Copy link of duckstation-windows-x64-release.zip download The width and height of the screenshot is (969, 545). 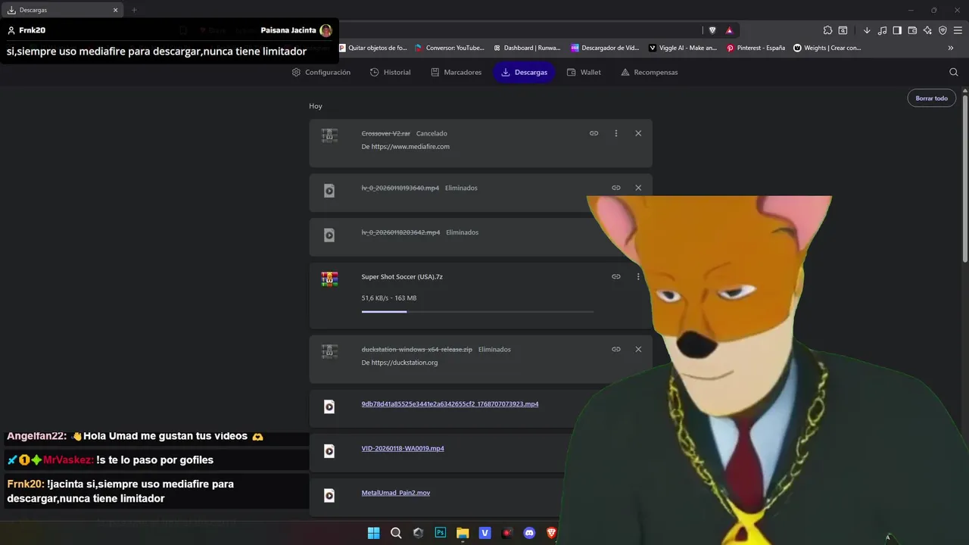point(616,349)
